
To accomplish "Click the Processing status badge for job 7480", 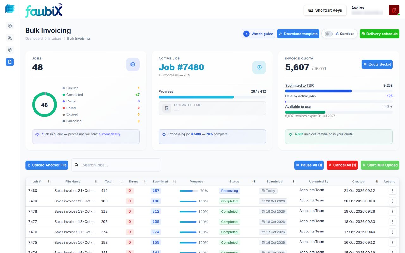I will pos(230,191).
